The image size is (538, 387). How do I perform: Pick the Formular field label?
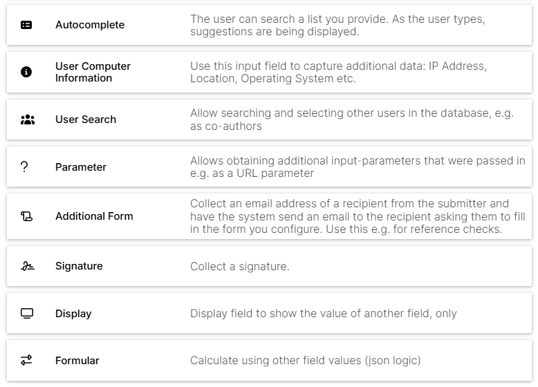(77, 361)
